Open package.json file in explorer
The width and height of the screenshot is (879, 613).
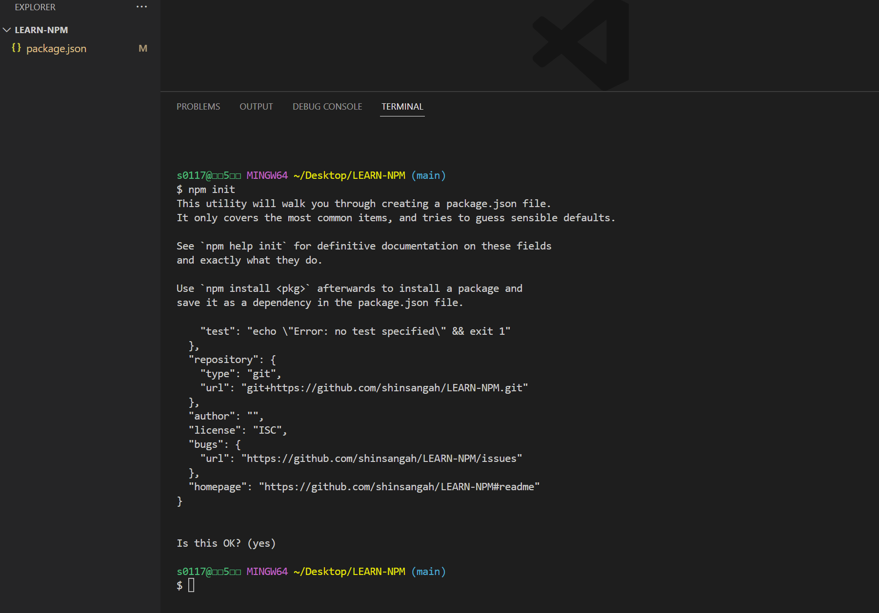(x=56, y=48)
